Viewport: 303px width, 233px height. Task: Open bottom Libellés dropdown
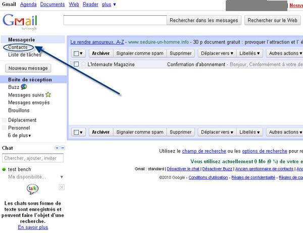click(x=249, y=132)
